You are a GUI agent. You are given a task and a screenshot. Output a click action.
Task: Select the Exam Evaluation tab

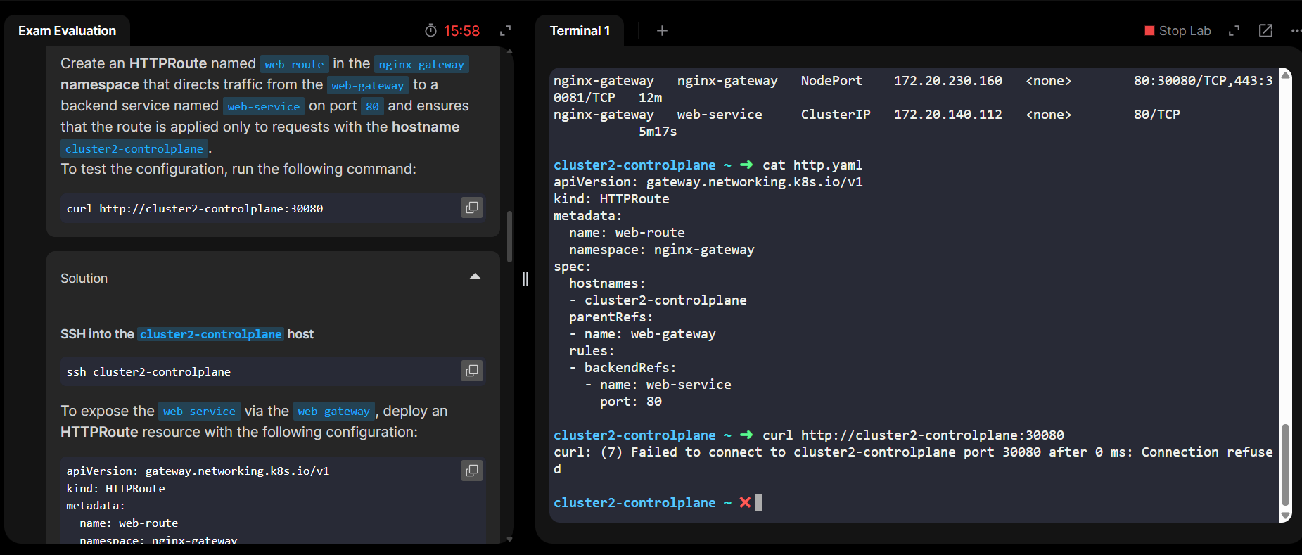[x=67, y=31]
